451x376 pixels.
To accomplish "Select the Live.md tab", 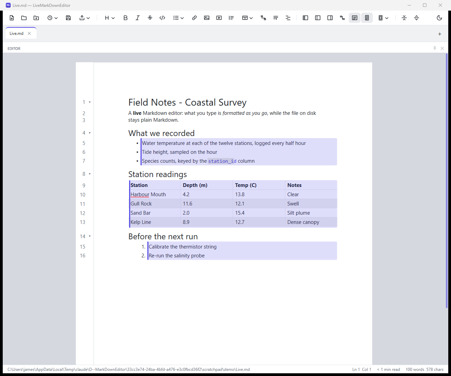I will [16, 33].
